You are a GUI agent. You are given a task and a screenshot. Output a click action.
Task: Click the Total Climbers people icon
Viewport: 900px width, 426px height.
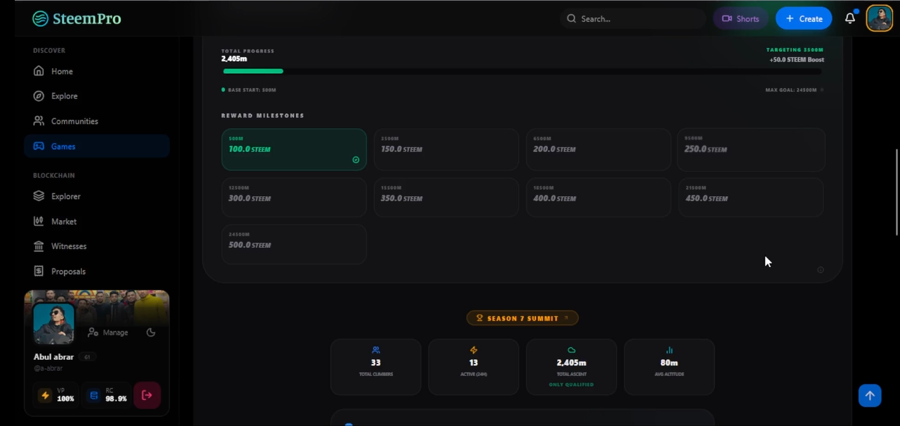[x=375, y=350]
